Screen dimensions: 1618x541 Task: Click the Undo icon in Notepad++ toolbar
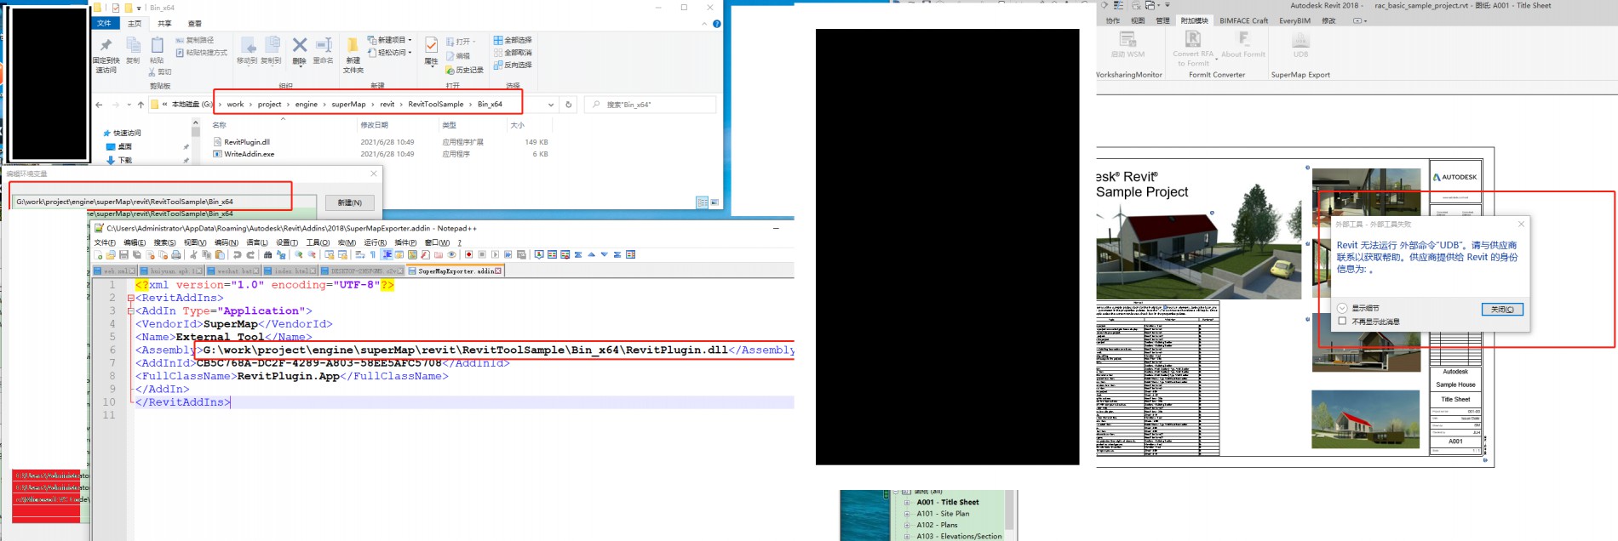(238, 254)
